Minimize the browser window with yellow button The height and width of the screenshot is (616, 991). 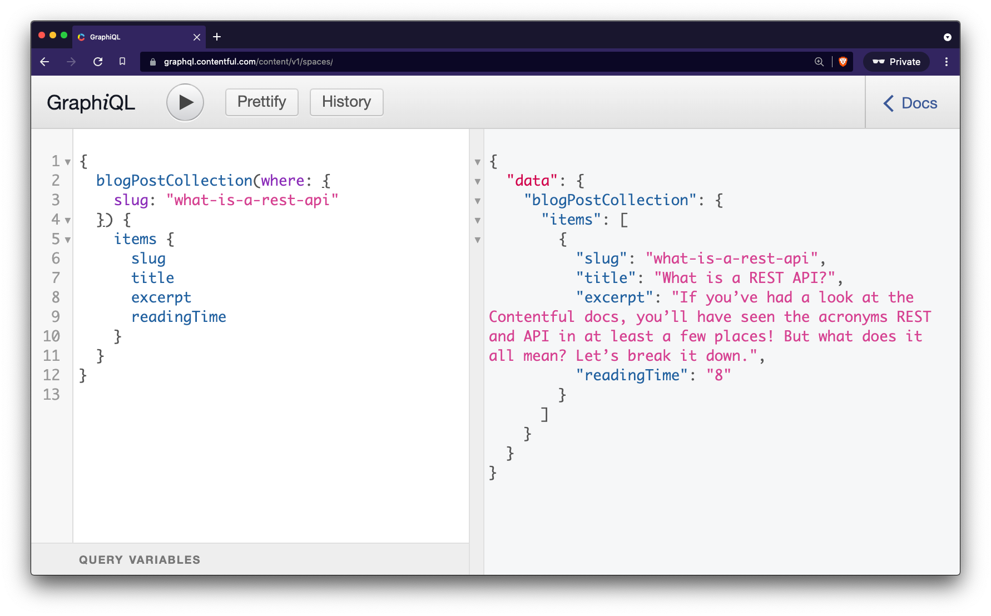click(x=53, y=35)
